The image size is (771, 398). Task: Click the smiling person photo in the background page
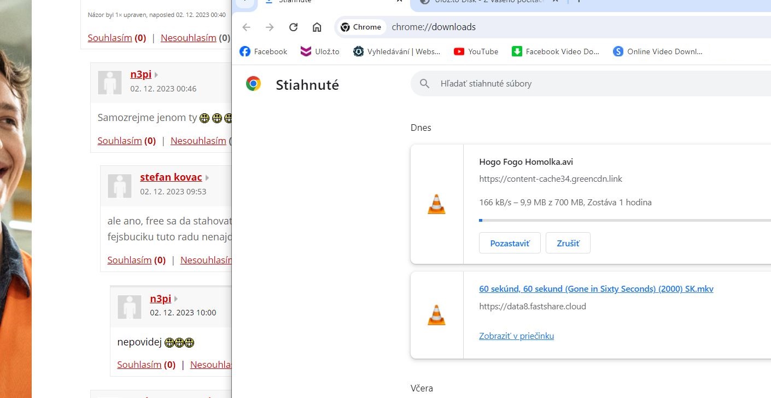[16, 199]
